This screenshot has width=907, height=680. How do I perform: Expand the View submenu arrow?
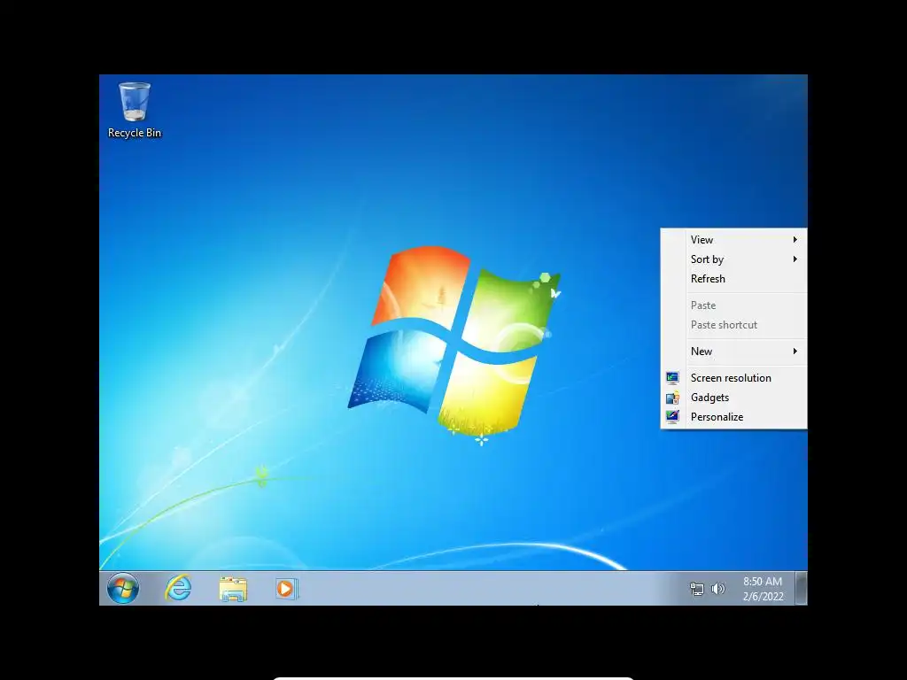pyautogui.click(x=795, y=239)
